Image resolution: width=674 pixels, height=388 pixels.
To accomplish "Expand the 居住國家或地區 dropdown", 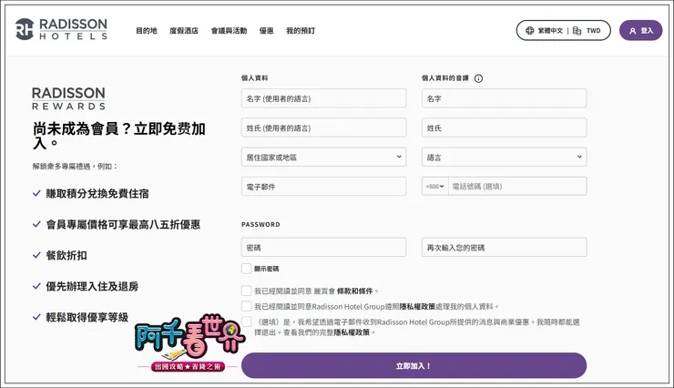I will pos(323,158).
